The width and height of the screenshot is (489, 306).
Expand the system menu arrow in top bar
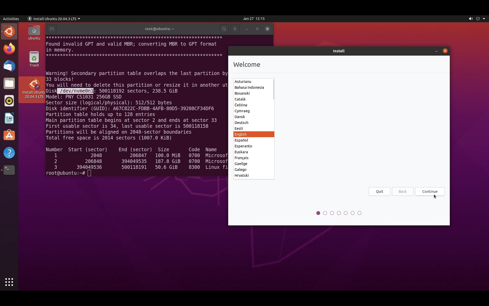click(484, 19)
